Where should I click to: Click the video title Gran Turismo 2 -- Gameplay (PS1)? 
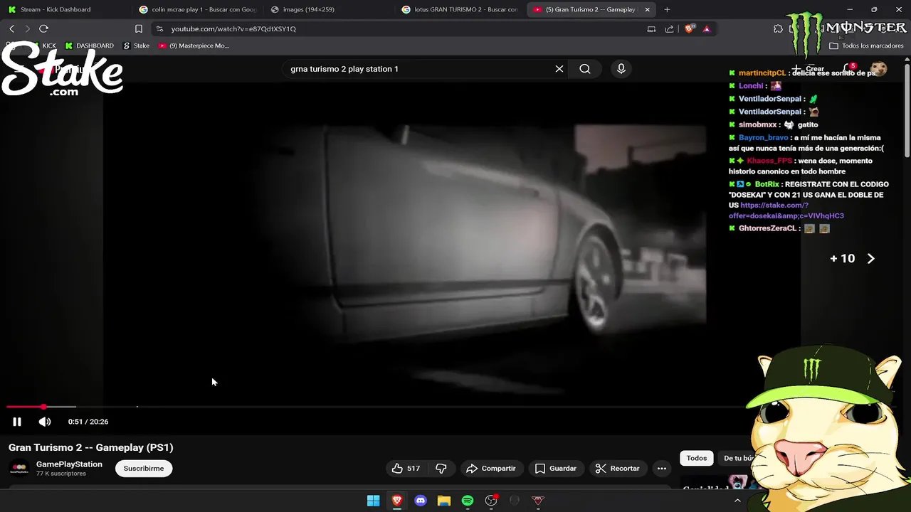click(91, 447)
